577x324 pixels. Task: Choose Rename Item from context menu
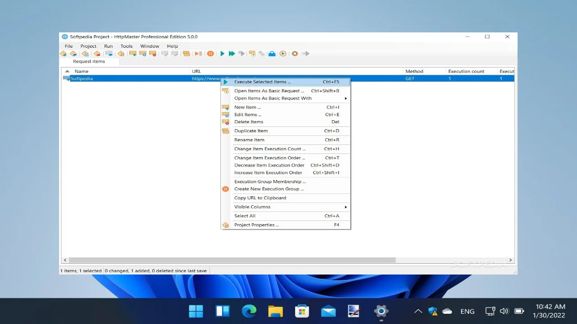click(x=286, y=139)
